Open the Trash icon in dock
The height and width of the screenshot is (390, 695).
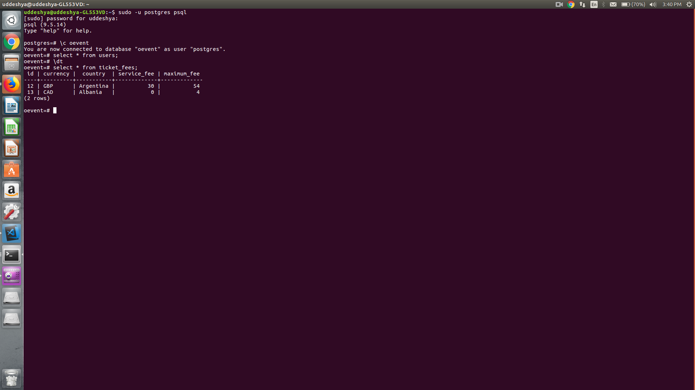coord(12,378)
